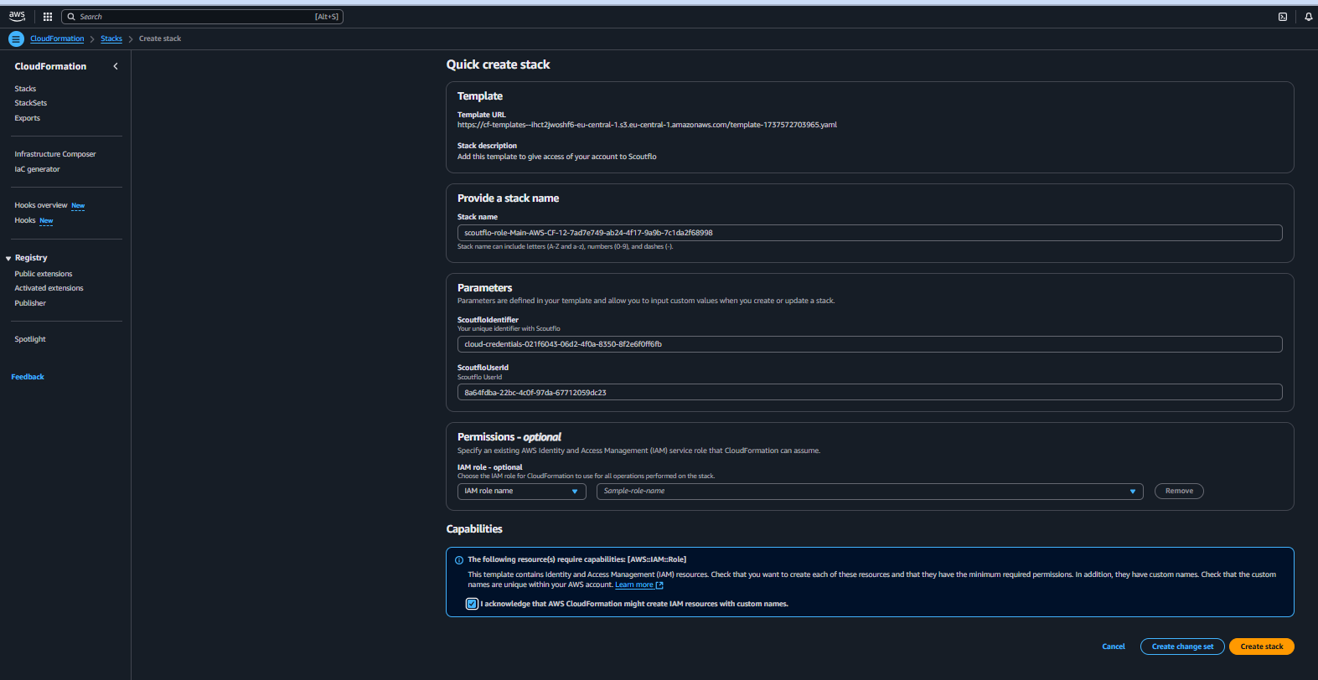The width and height of the screenshot is (1318, 680).
Task: Click the info icon in Capabilities box
Action: click(459, 560)
